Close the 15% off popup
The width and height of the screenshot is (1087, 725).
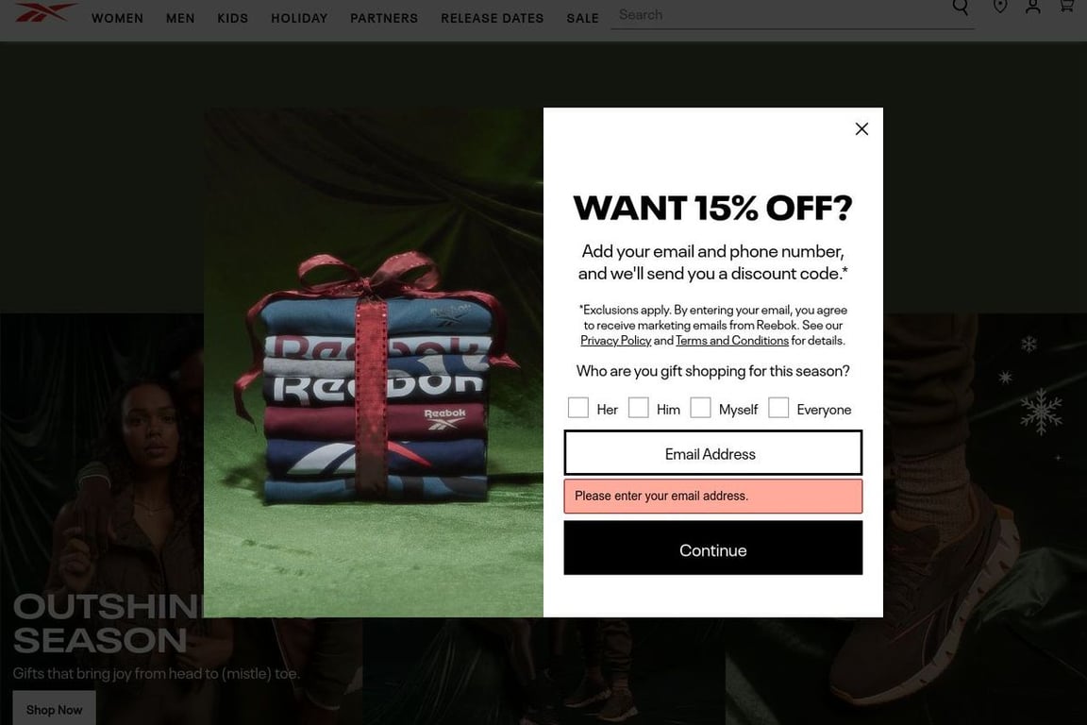(861, 129)
